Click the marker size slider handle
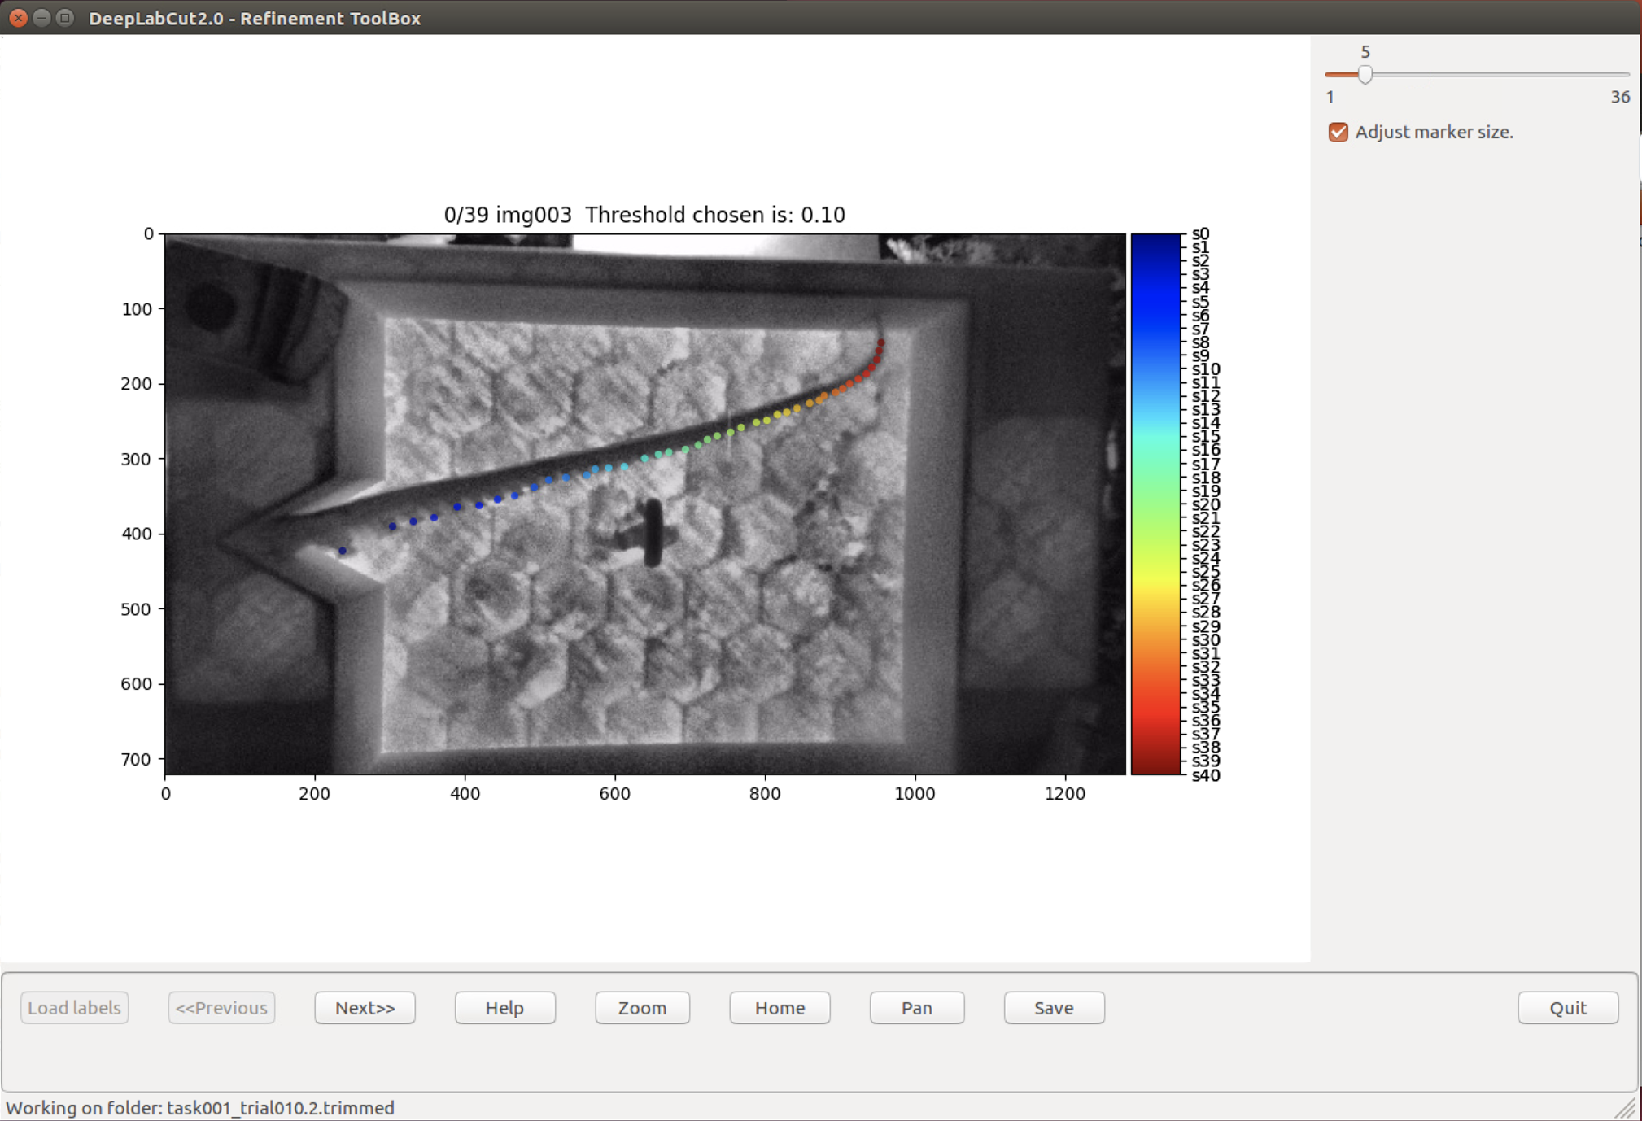This screenshot has height=1121, width=1642. tap(1365, 74)
